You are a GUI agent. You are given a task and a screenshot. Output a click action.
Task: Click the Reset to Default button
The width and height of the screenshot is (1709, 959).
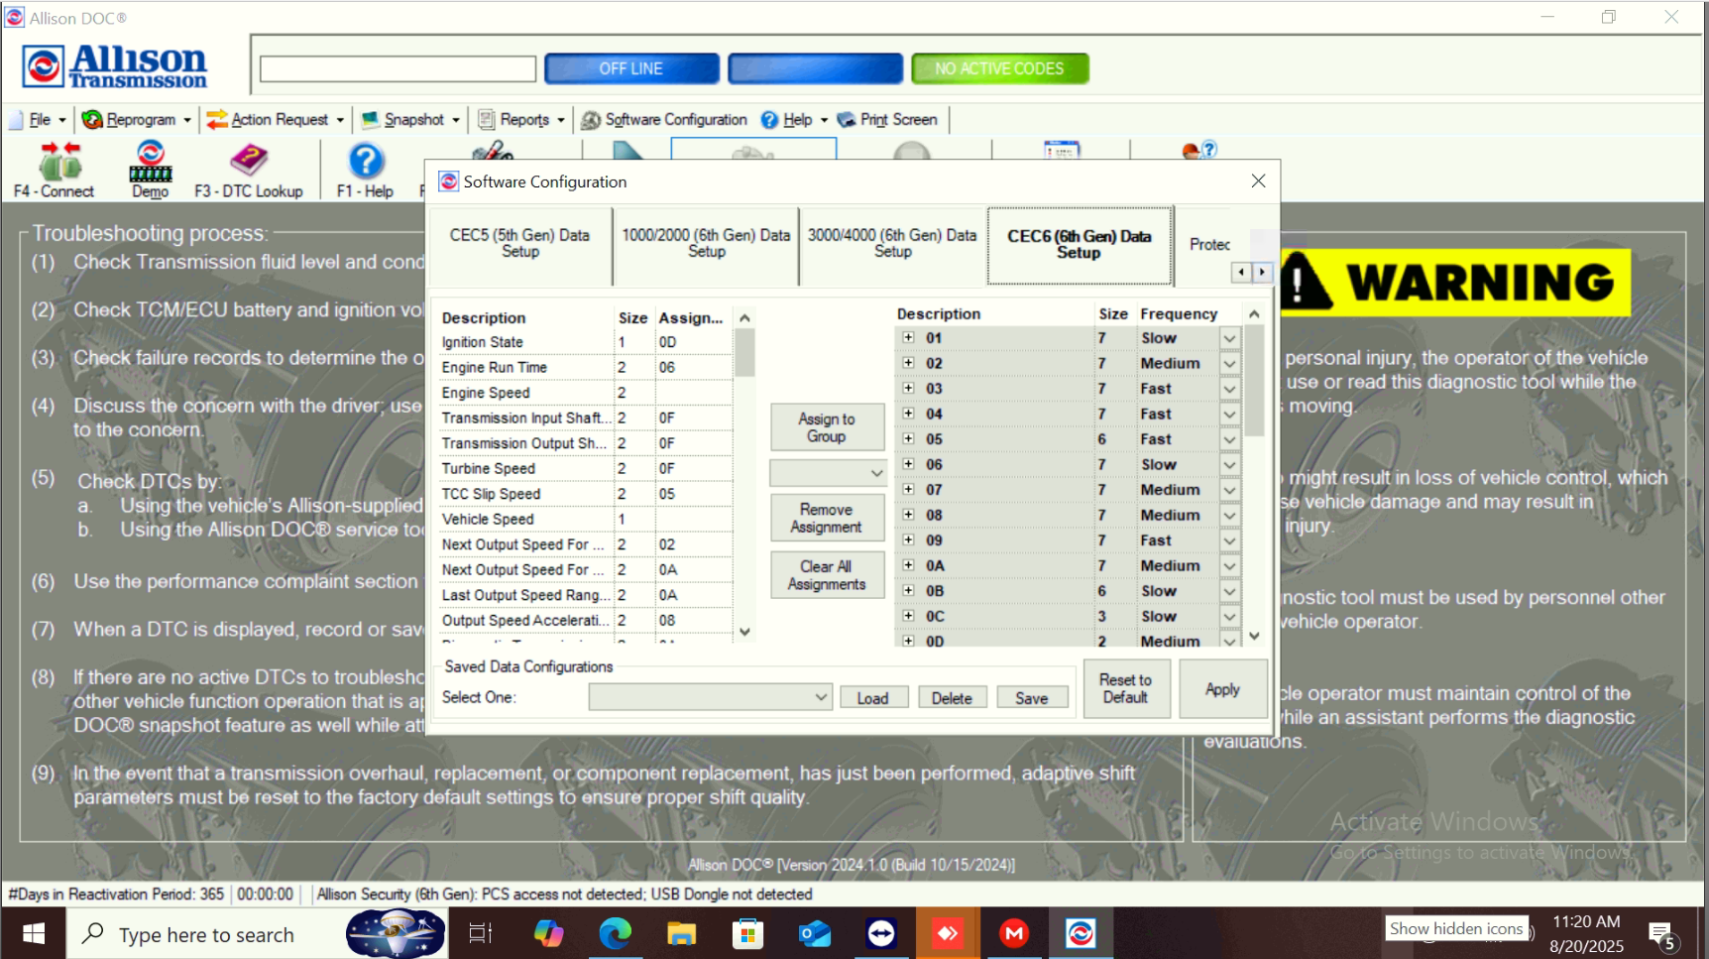pos(1126,688)
